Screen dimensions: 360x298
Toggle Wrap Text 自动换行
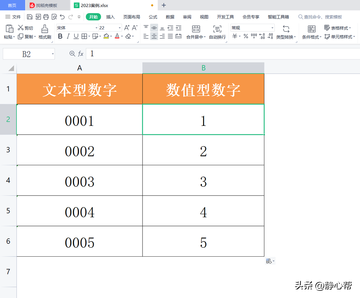217,32
